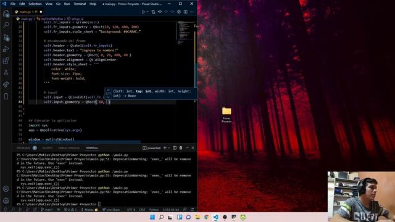Switch to the Debug Console tab
The image size is (395, 222).
69,148
